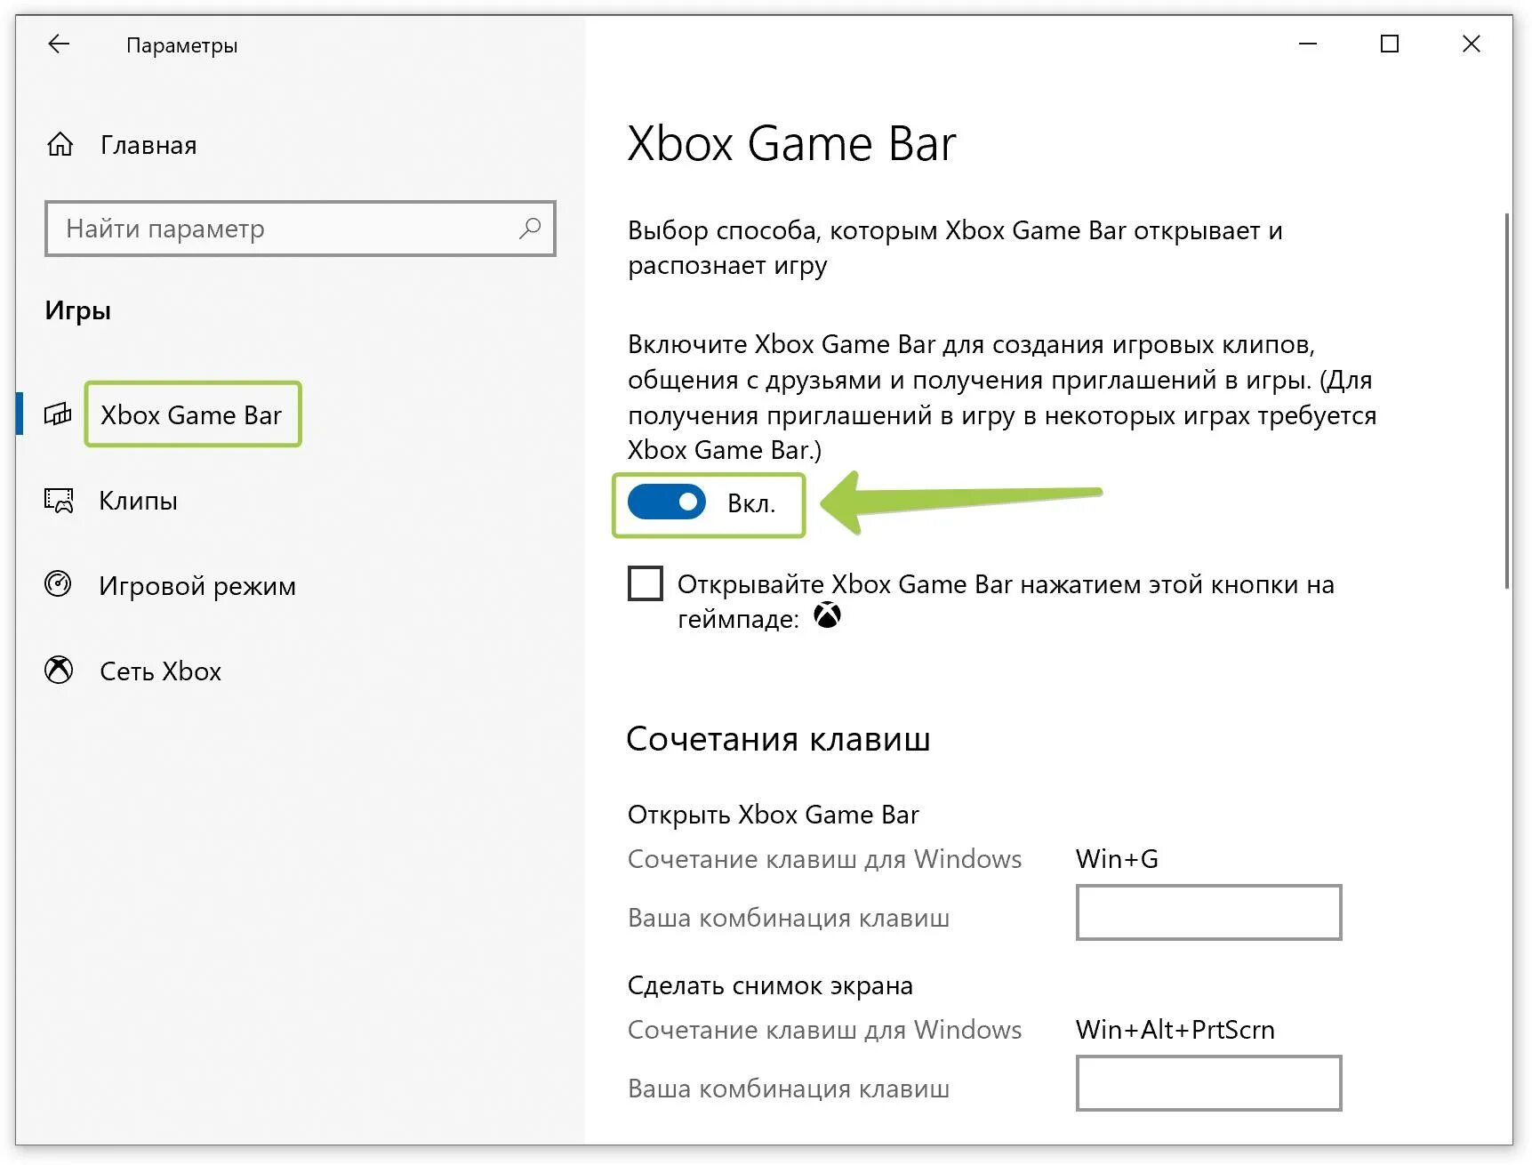Enable gamepad button checkbox for Game Bar
The image size is (1532, 1165).
645,583
